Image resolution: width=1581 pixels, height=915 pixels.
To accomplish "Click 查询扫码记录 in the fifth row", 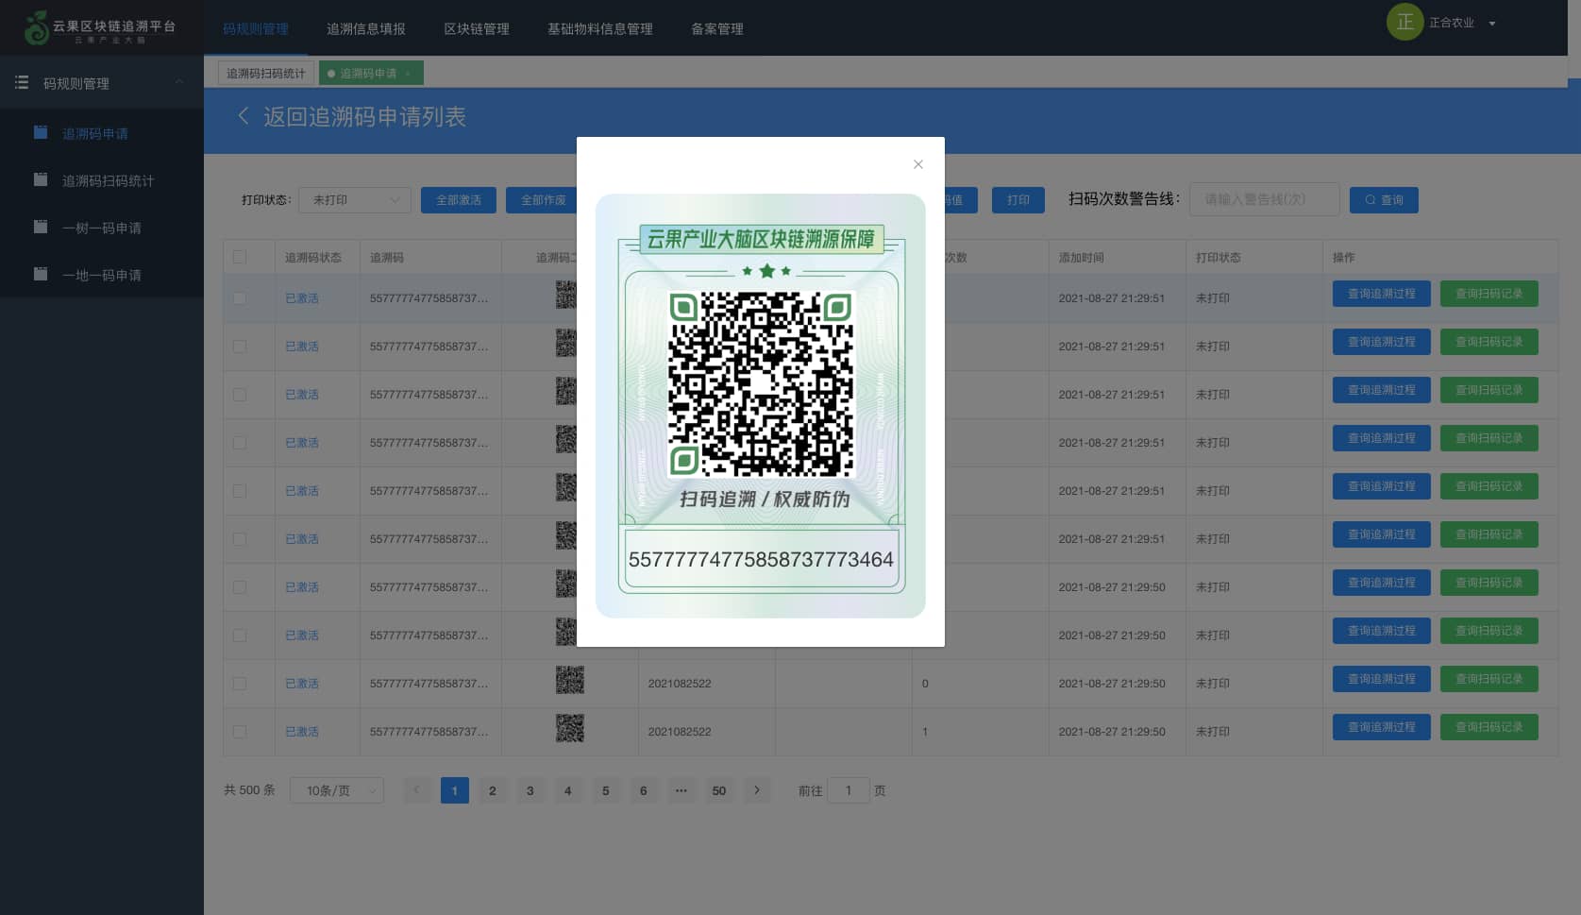I will (x=1489, y=486).
